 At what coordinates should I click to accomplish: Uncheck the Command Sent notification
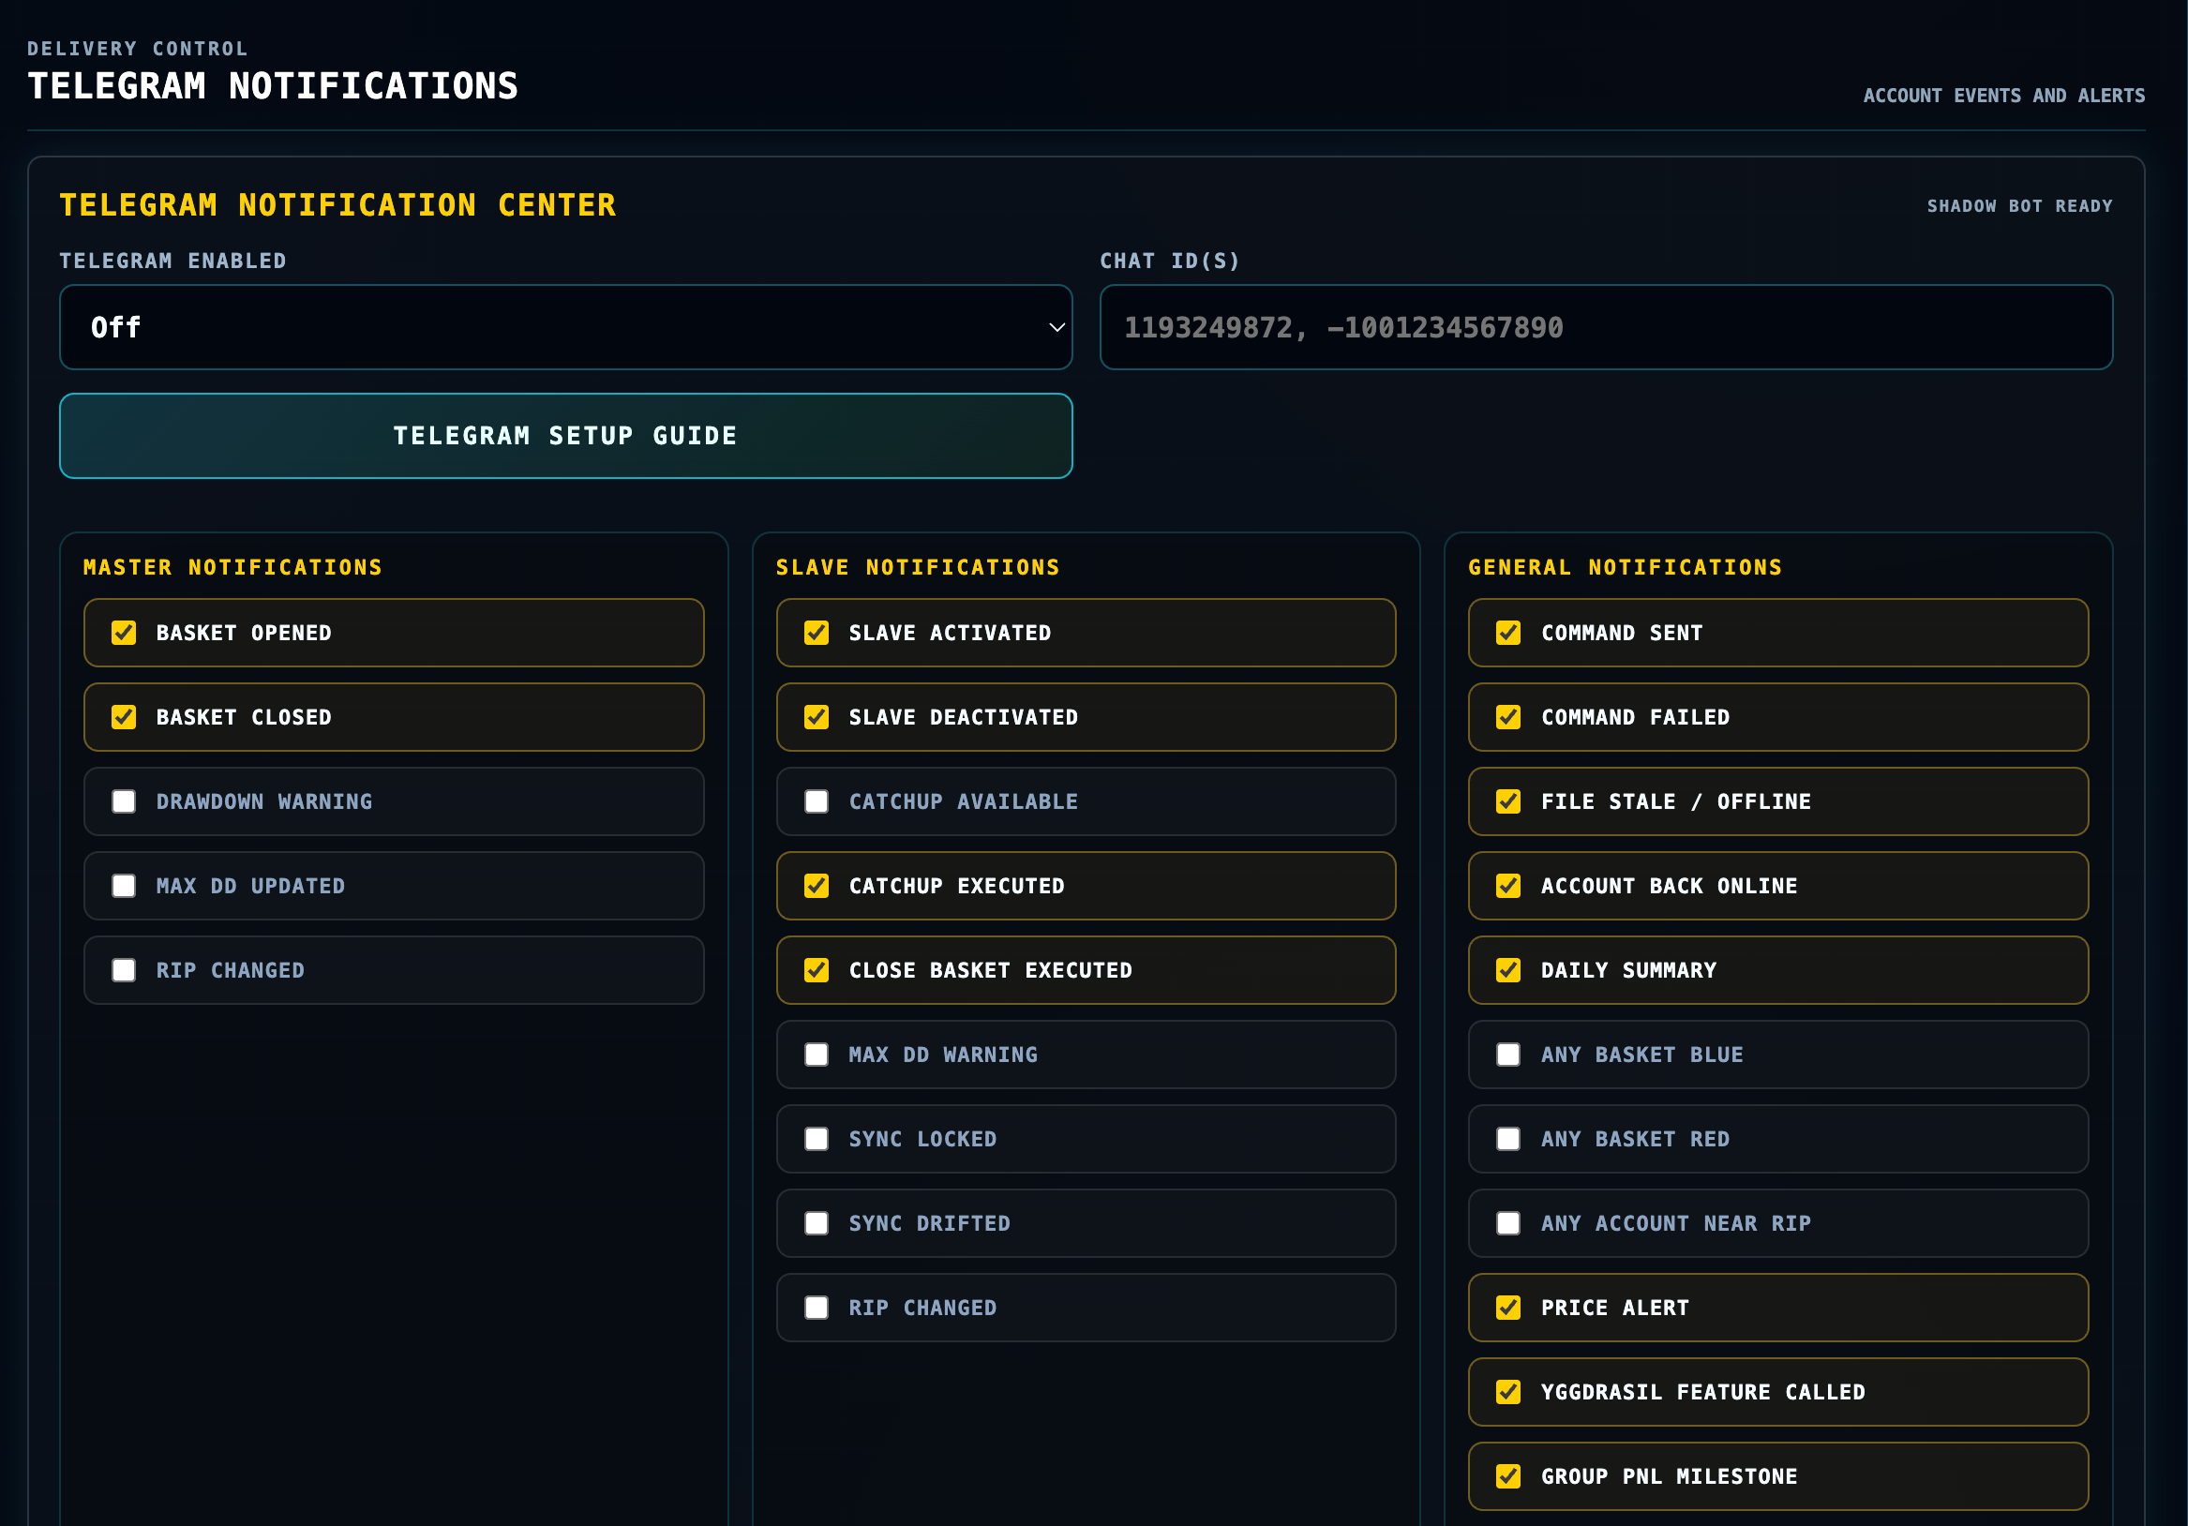click(x=1508, y=633)
